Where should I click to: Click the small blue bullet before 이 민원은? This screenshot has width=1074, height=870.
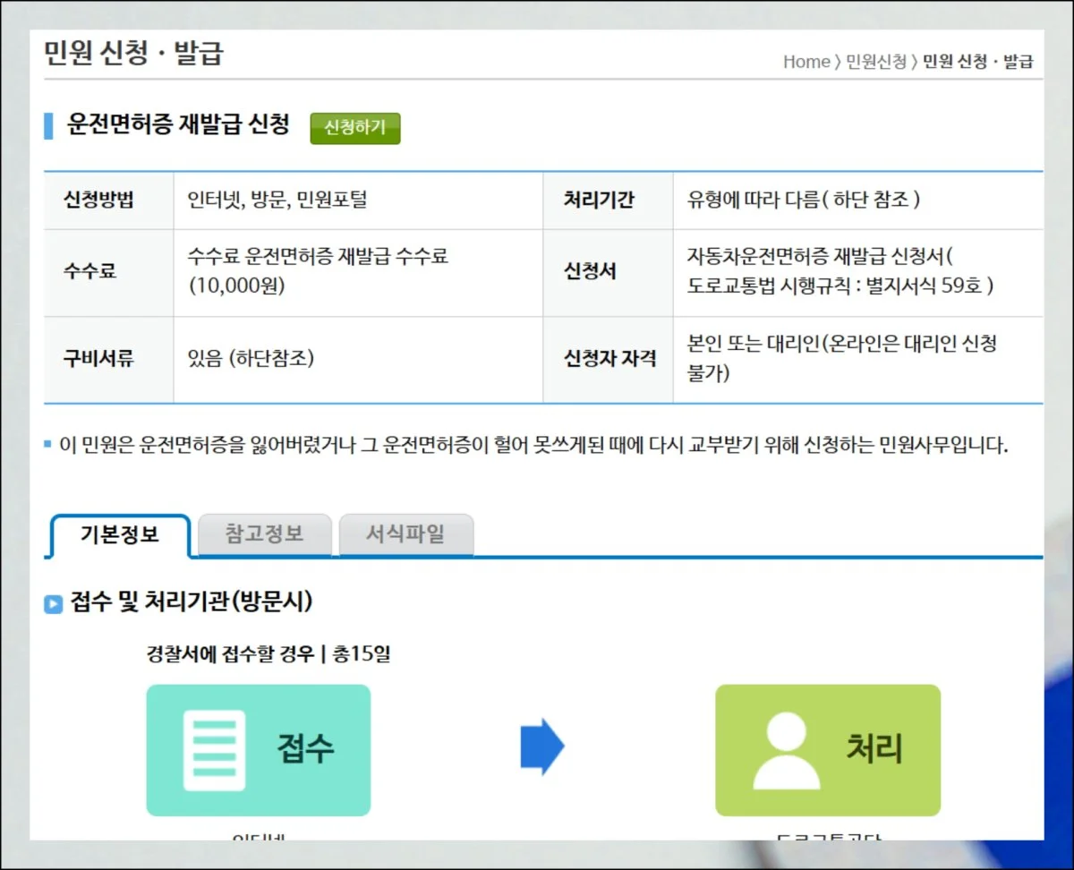[x=48, y=444]
